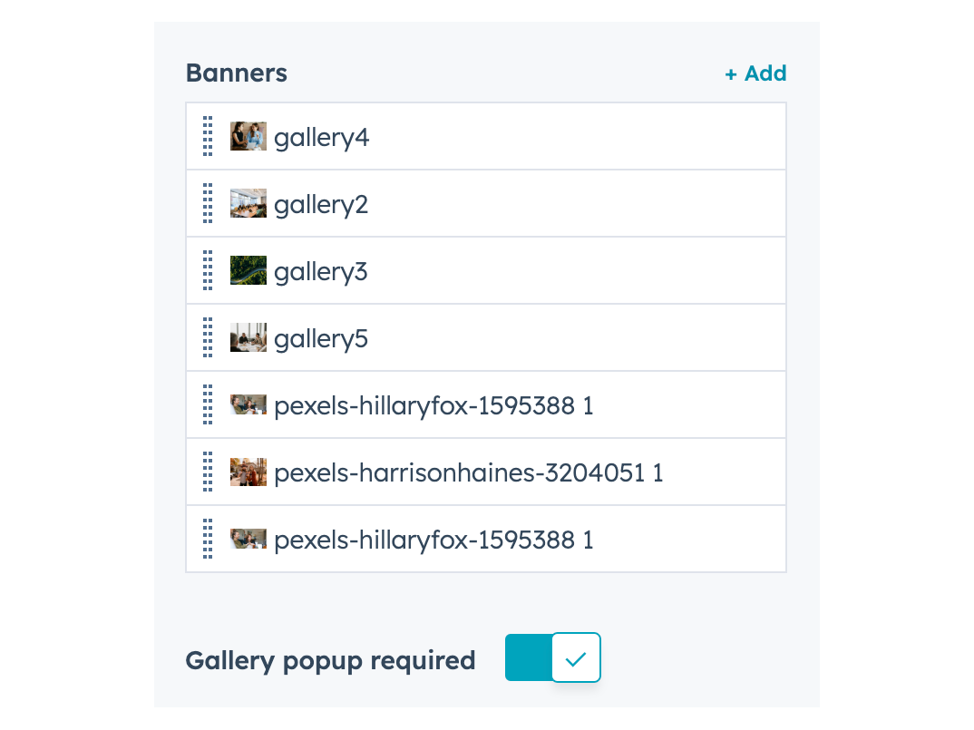Click the drag handle beside gallery2

(x=208, y=203)
